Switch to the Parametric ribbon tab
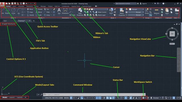Viewport: 182px width, 102px height. pyautogui.click(x=30, y=6)
